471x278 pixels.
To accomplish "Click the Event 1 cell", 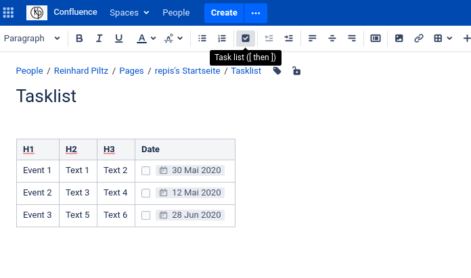I will [x=38, y=171].
